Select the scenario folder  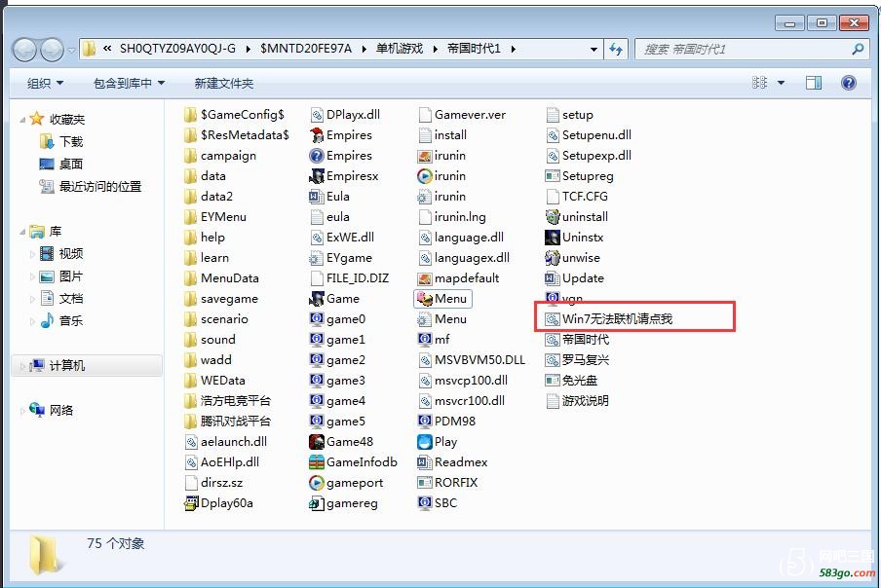click(215, 318)
